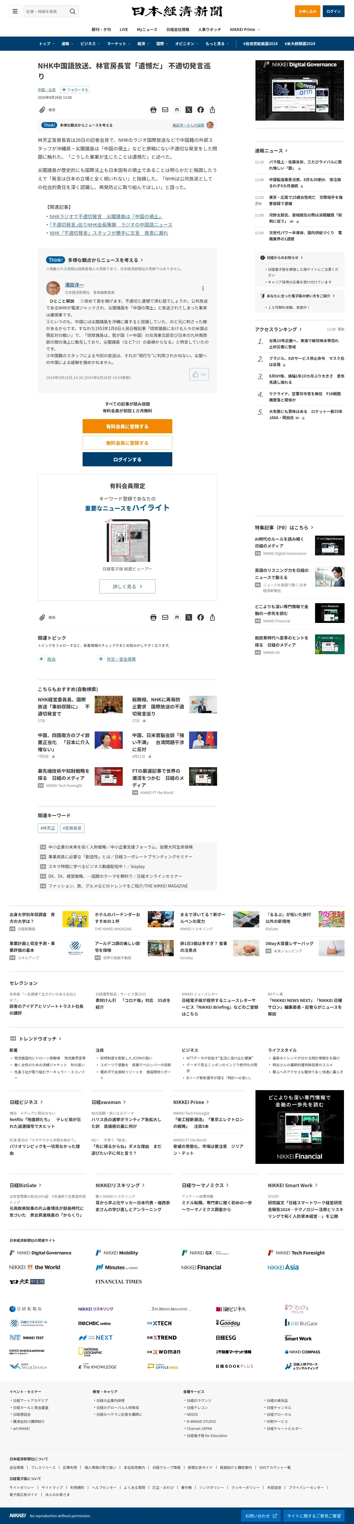
Task: Open the three-dot menu on 滝田洋一's comment
Action: click(203, 288)
